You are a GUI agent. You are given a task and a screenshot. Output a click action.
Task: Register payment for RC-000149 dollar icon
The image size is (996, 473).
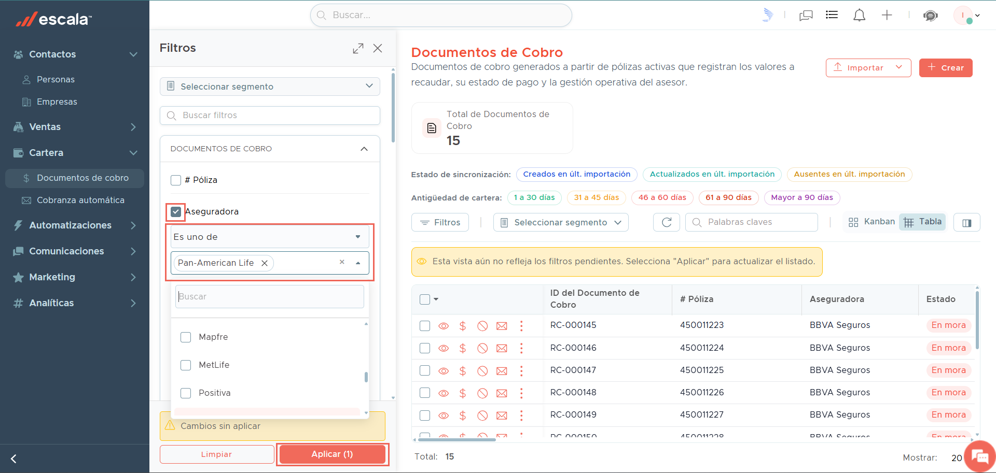tap(462, 415)
